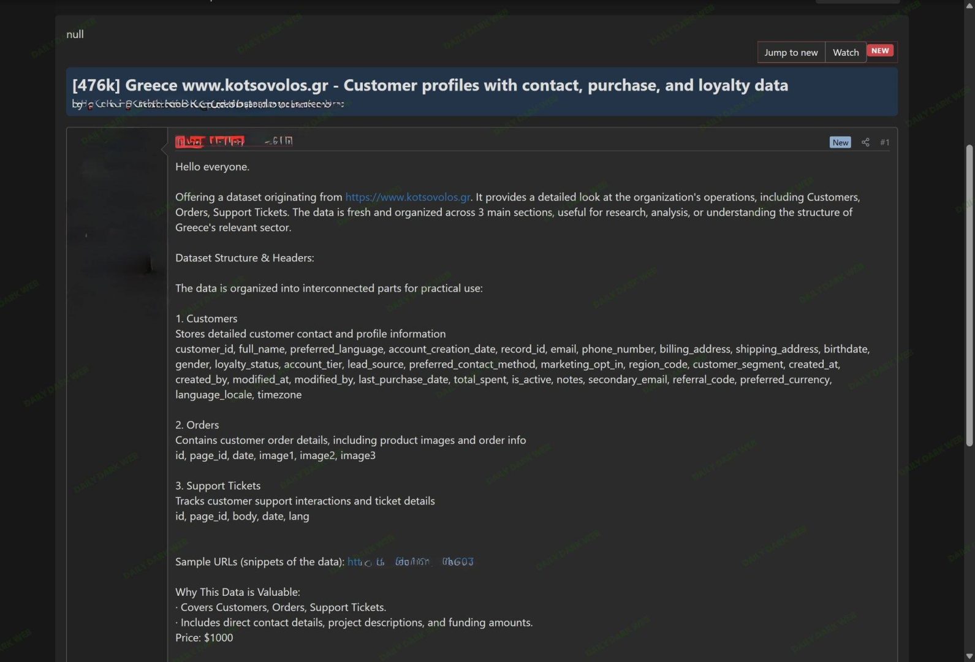975x662 pixels.
Task: Click the Jump to new button
Action: pyautogui.click(x=791, y=52)
